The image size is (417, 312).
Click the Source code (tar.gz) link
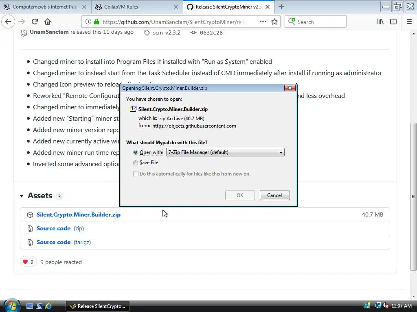coord(64,242)
